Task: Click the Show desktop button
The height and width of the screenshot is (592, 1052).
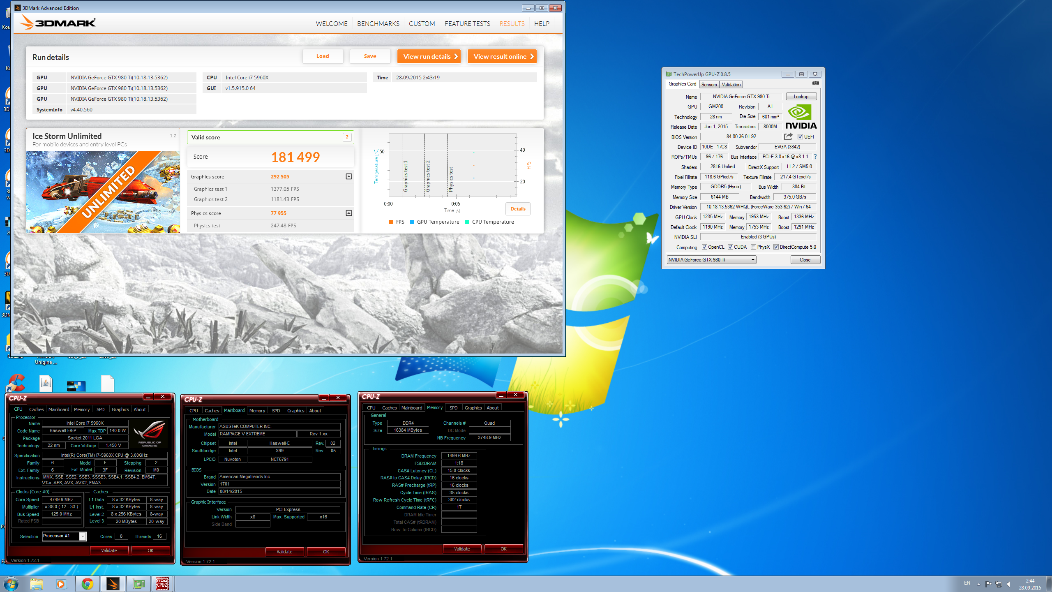Action: pos(1049,584)
